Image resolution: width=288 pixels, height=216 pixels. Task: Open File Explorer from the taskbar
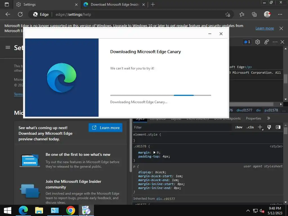tap(39, 210)
